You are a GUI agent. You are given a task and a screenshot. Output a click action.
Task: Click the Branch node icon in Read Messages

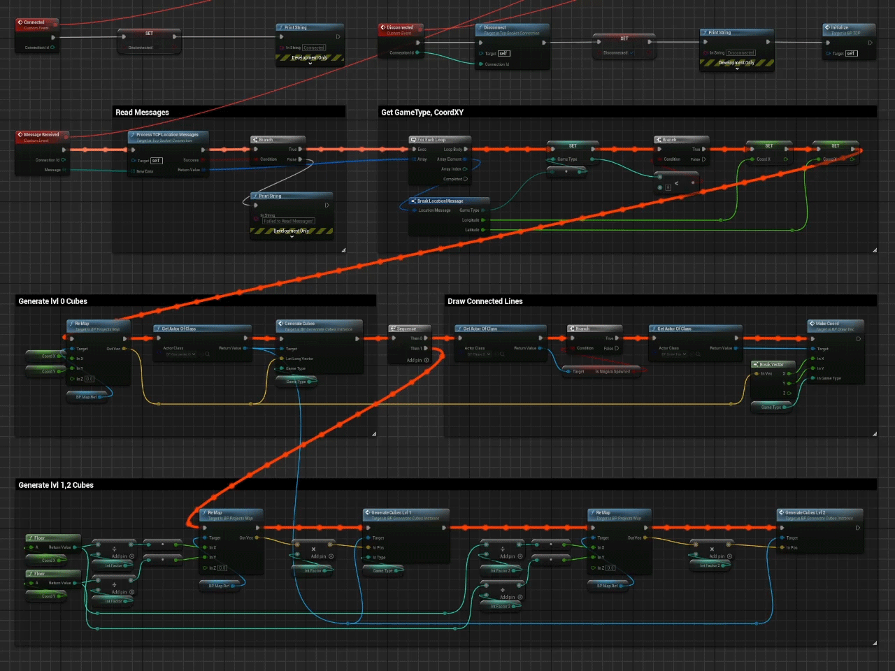(255, 140)
